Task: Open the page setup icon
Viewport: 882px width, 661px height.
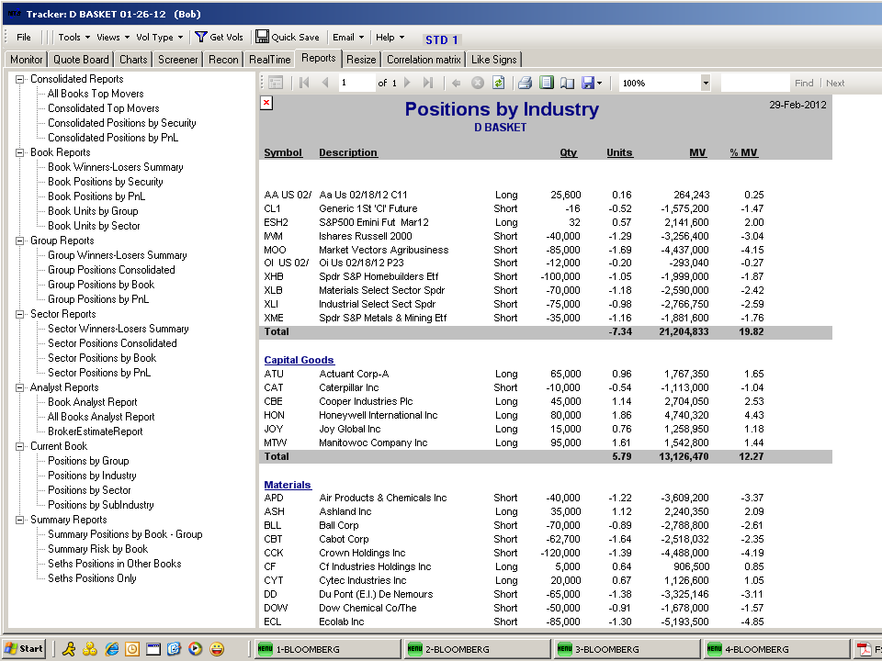Action: 567,84
